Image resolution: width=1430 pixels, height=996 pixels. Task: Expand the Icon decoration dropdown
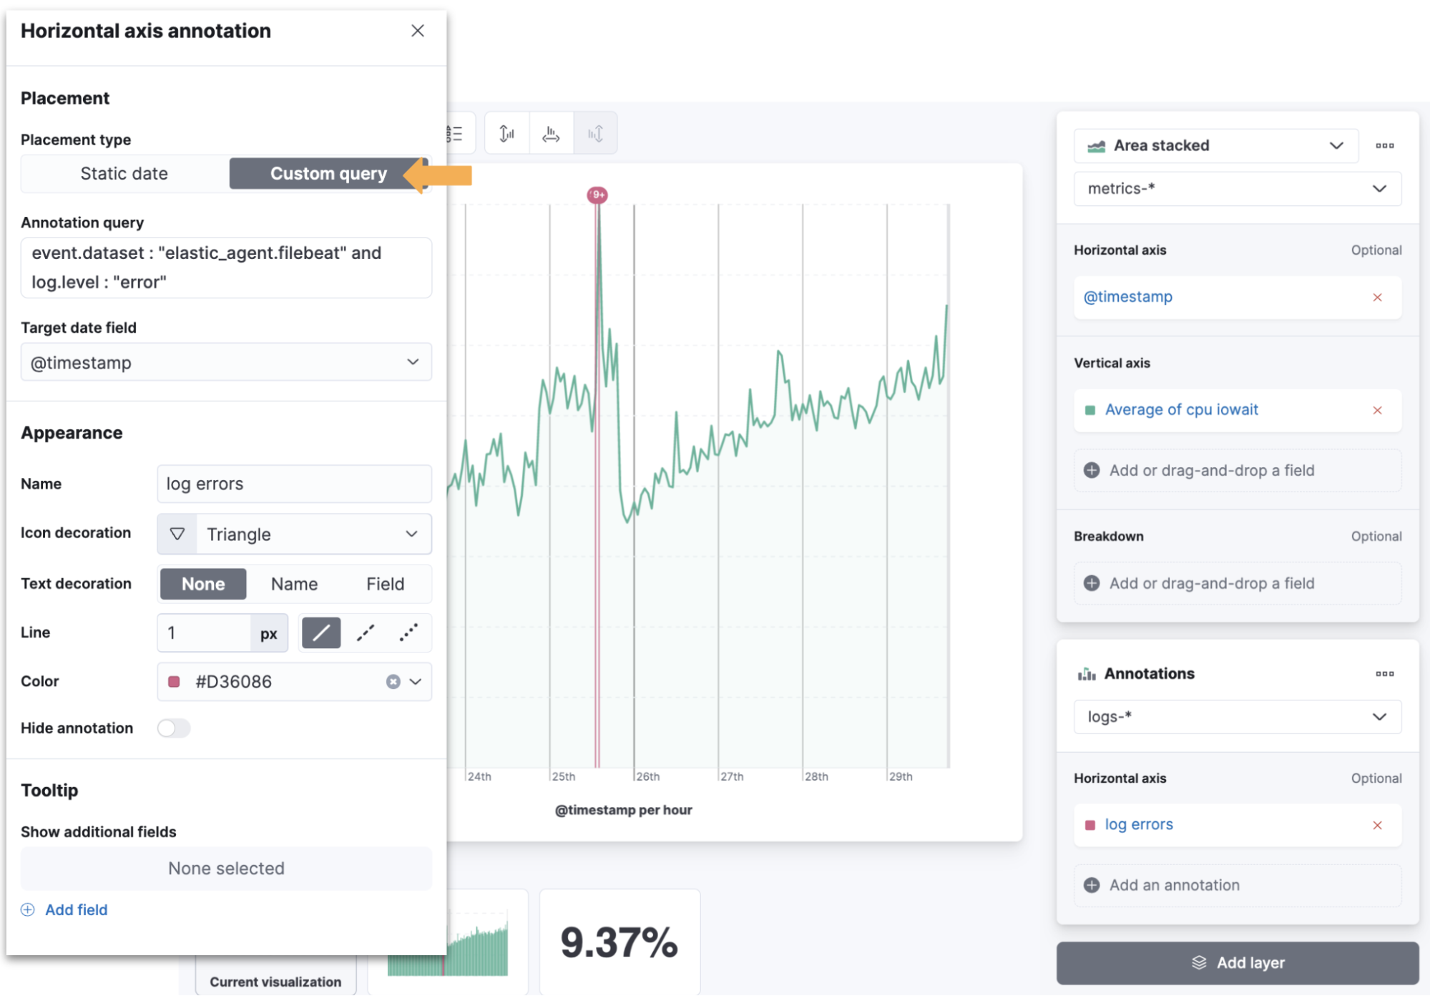click(x=412, y=534)
